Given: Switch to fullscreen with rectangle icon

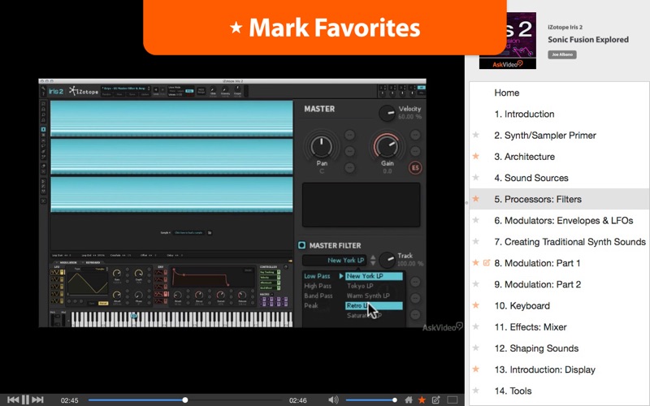Looking at the screenshot, I should click(x=453, y=400).
